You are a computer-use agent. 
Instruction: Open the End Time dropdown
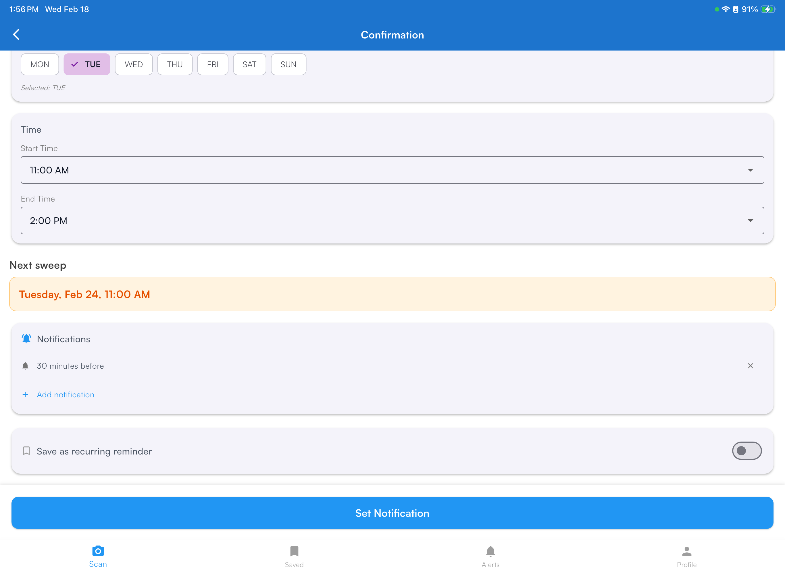(392, 220)
